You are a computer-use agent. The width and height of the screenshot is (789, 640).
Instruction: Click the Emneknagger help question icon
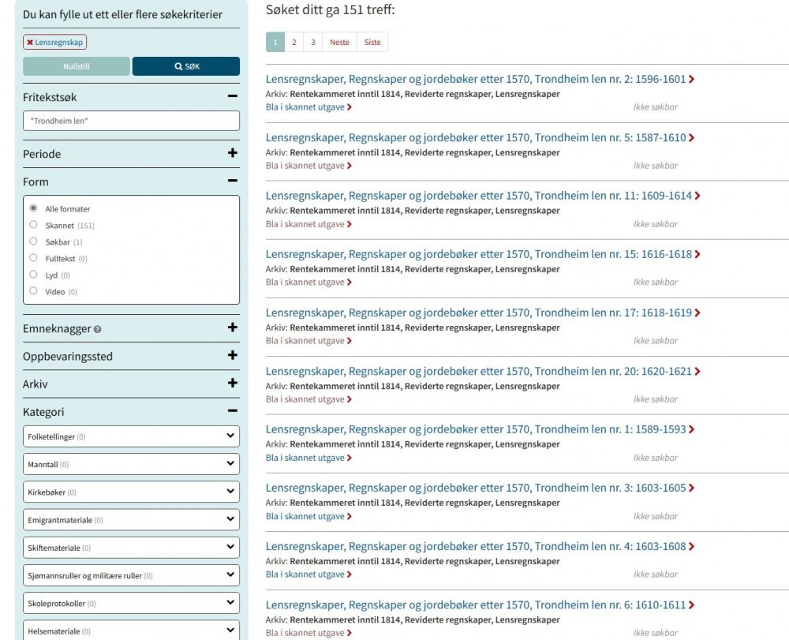click(98, 330)
